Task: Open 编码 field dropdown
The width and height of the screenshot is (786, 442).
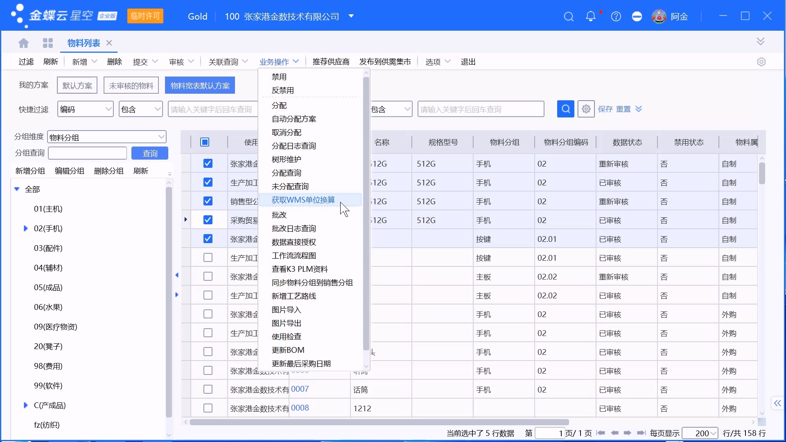Action: tap(86, 109)
